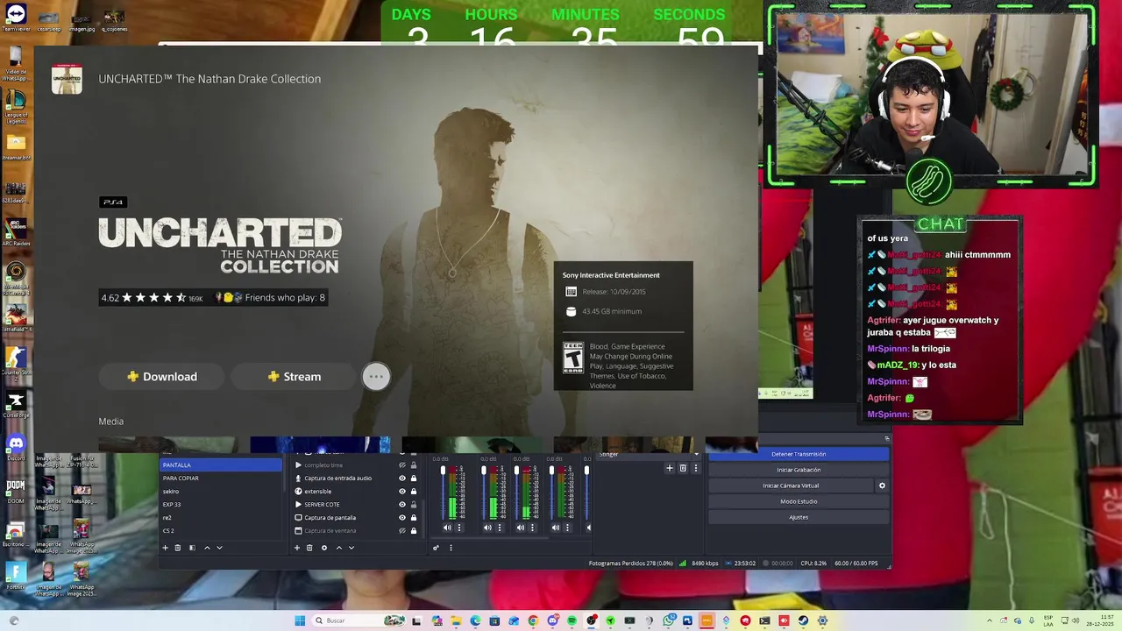This screenshot has width=1122, height=631.
Task: Add a new source with plus icon
Action: [297, 548]
